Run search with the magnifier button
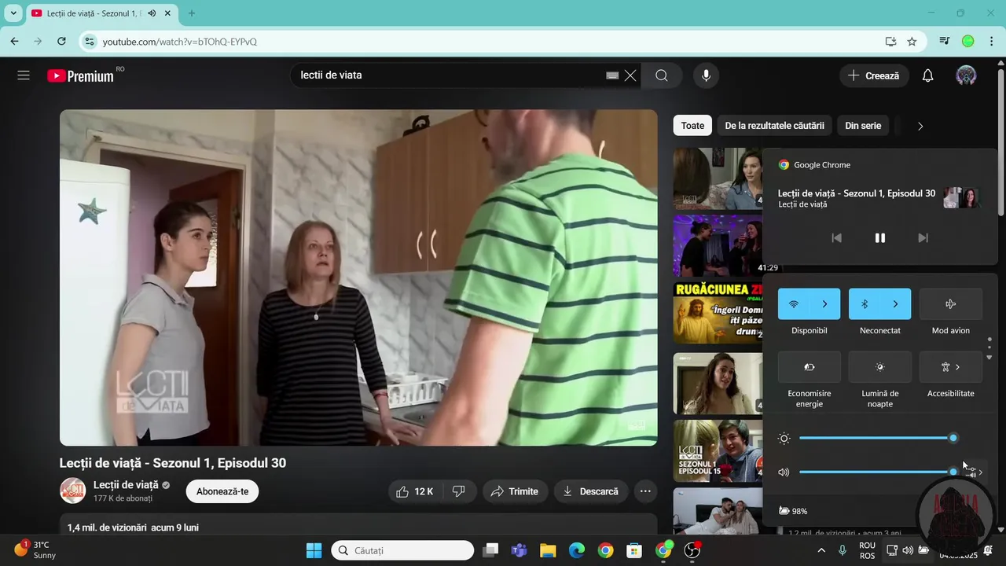The height and width of the screenshot is (566, 1006). tap(662, 75)
